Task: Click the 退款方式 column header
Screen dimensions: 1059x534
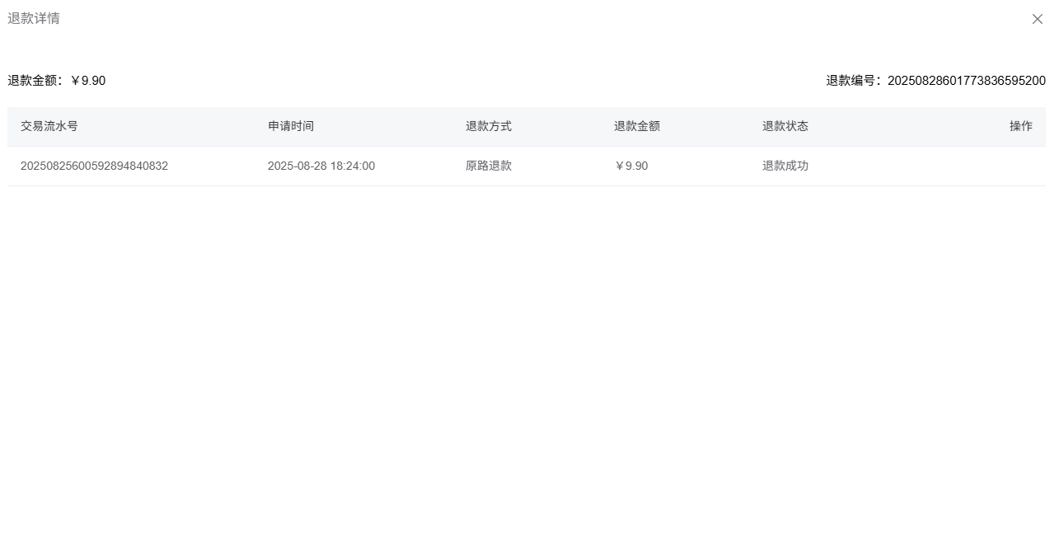Action: coord(489,126)
